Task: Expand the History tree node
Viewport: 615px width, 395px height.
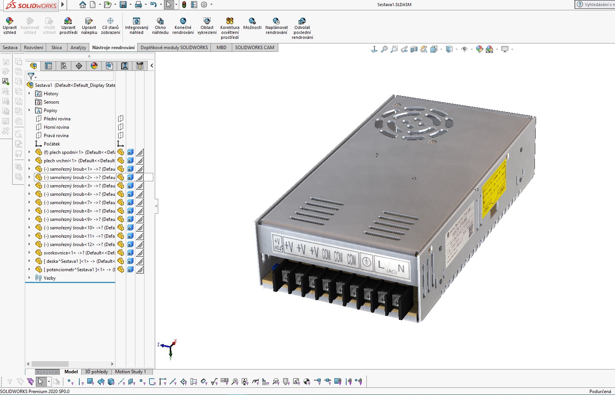Action: click(29, 94)
